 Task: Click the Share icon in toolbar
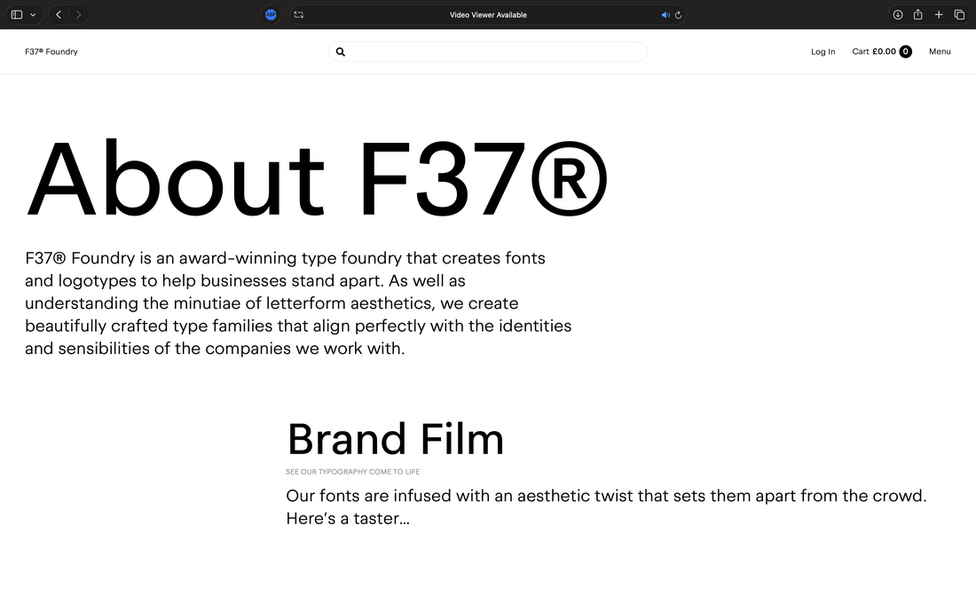click(918, 14)
